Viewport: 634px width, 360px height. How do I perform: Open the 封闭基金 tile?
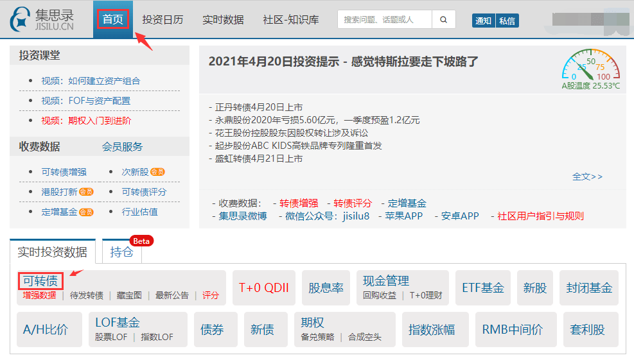[x=588, y=288]
